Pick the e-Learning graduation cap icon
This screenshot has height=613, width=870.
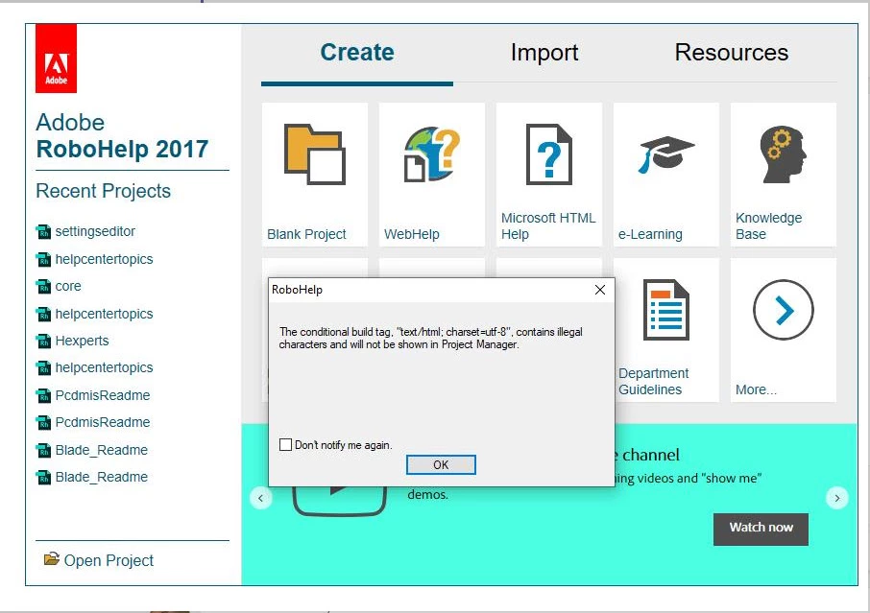coord(665,154)
